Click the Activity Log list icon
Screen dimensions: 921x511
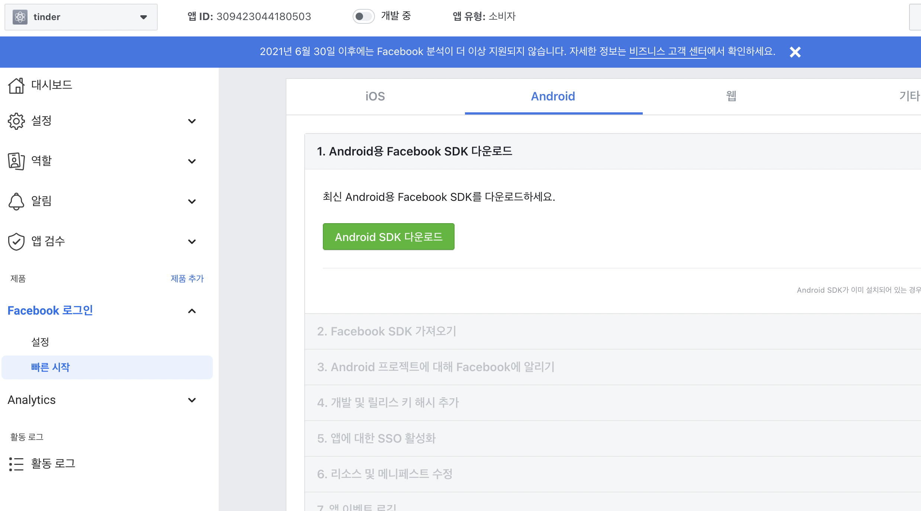point(16,464)
